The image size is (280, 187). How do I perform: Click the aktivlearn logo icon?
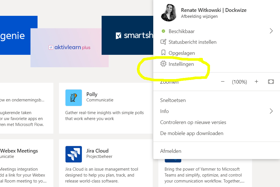point(51,47)
